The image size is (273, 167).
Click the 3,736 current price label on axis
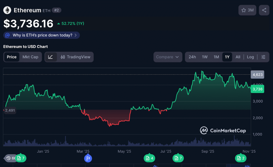pyautogui.click(x=258, y=90)
